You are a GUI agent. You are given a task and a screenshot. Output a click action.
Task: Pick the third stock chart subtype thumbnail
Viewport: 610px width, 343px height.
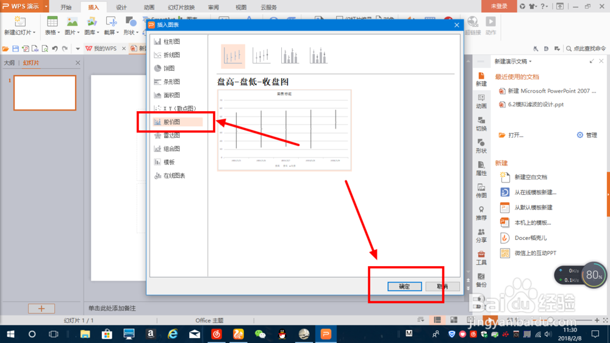[x=290, y=56]
